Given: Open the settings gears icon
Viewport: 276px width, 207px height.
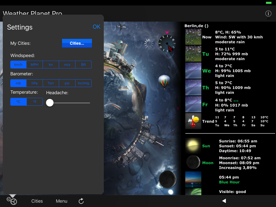Looking at the screenshot, I should tap(12, 201).
